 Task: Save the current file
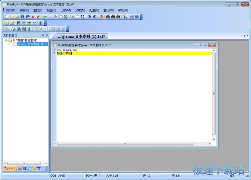point(22,17)
